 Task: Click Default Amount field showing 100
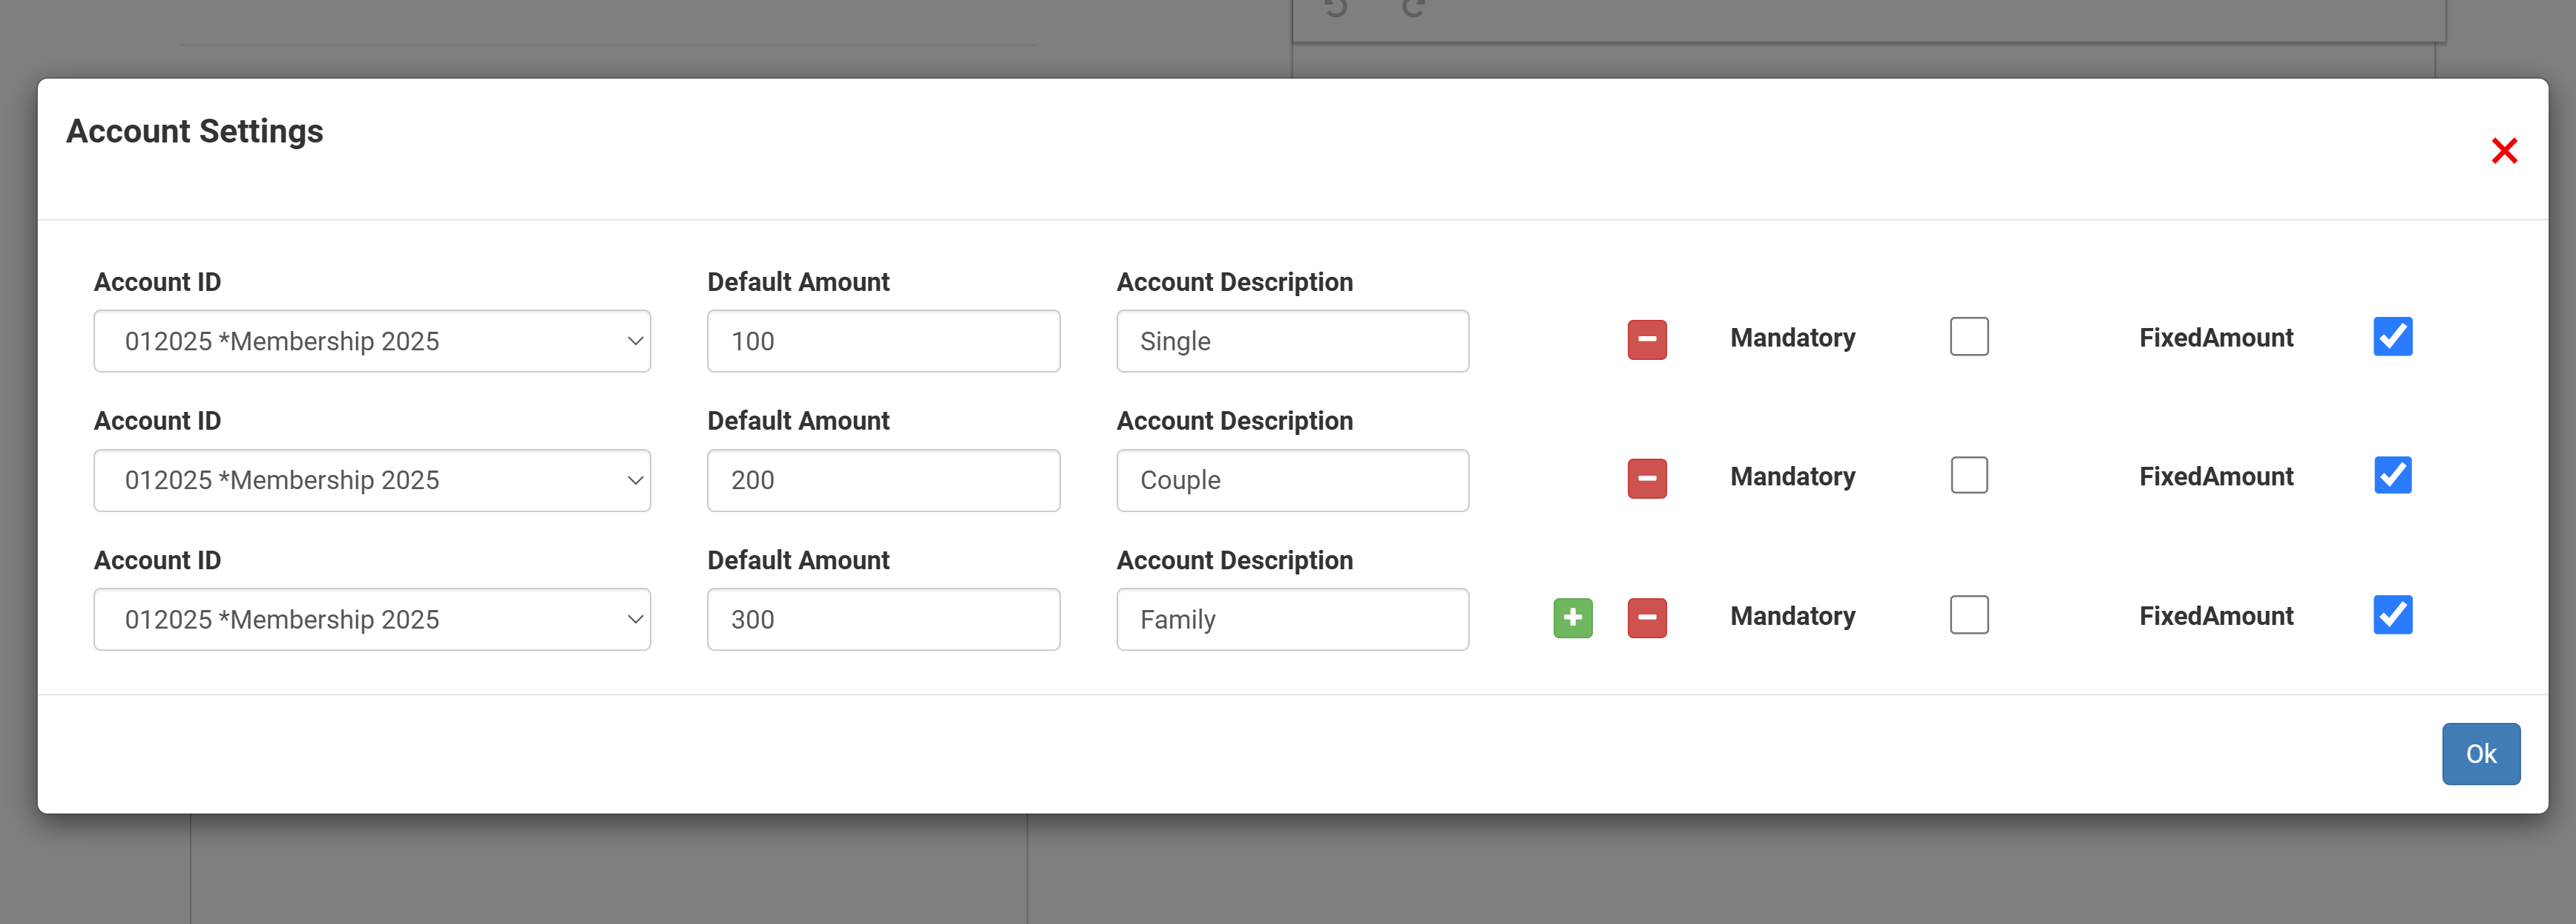click(x=882, y=341)
